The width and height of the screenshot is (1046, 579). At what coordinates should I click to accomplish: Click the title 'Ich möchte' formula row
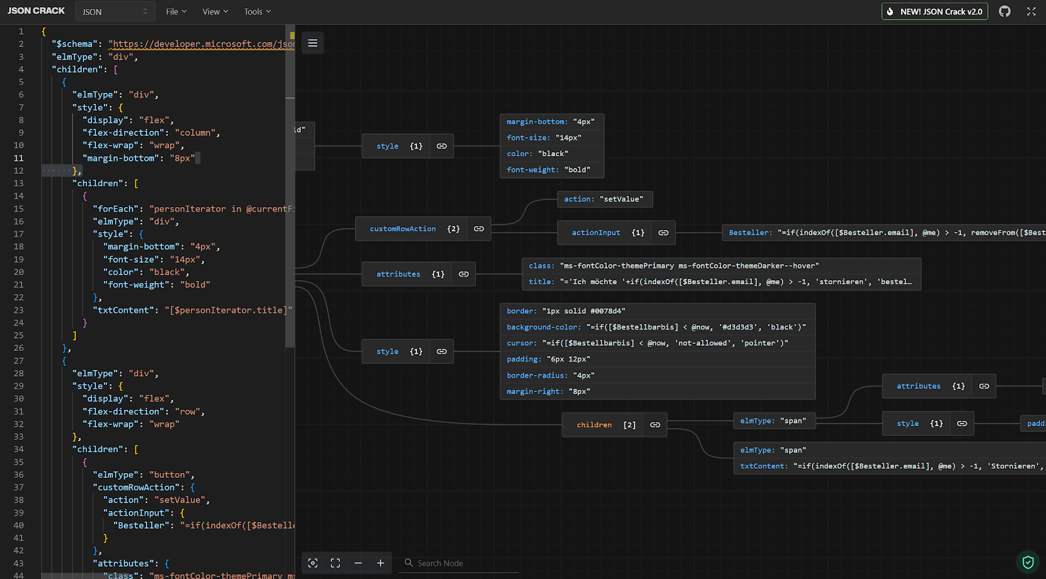721,282
